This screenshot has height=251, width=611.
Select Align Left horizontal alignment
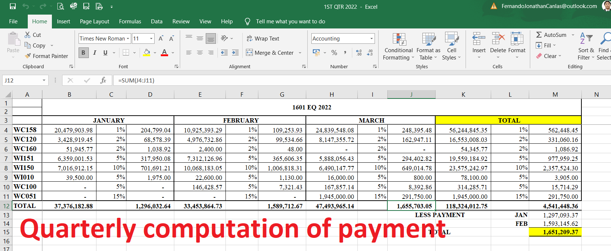tap(189, 53)
